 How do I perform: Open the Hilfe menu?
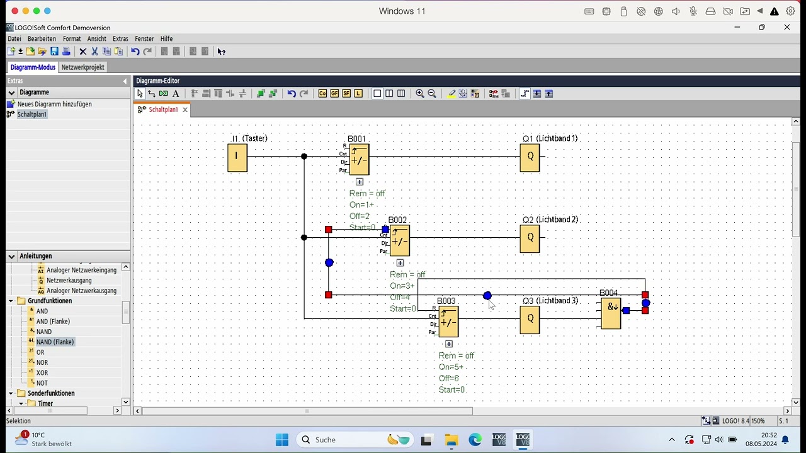pyautogui.click(x=166, y=39)
